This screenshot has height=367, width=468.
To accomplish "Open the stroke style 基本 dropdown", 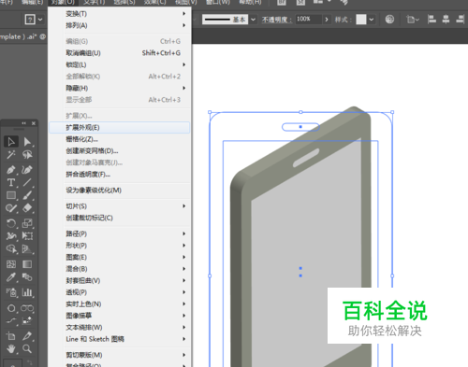I will pos(253,20).
